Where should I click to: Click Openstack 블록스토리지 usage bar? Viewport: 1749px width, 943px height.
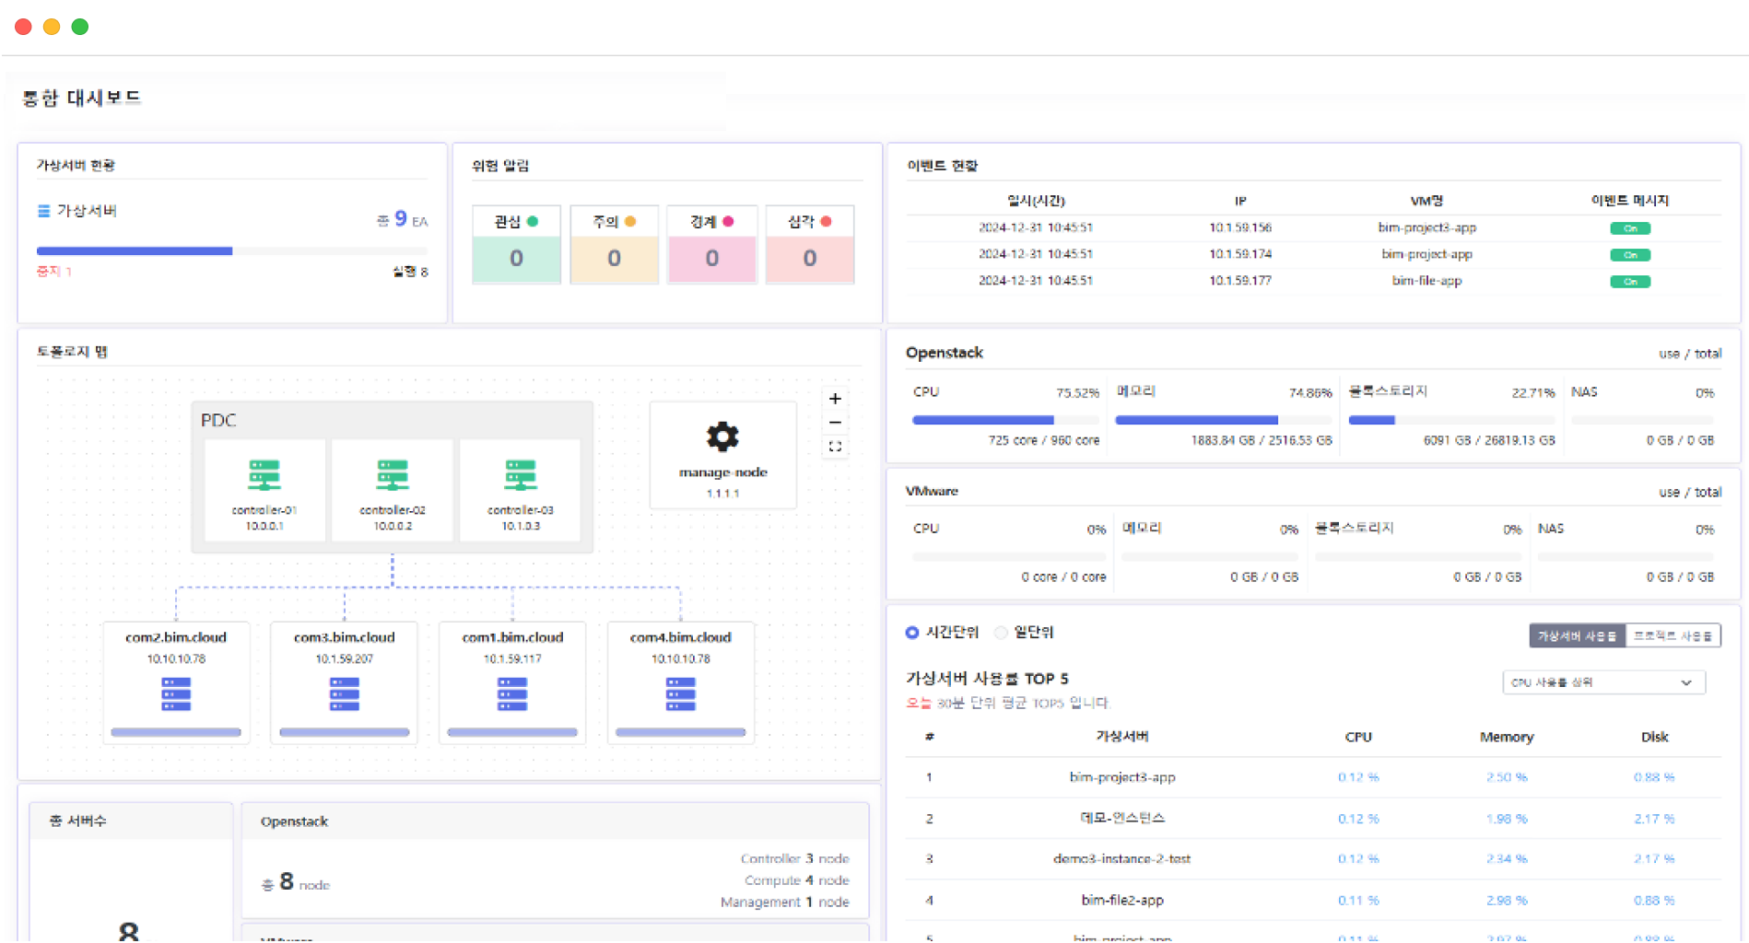[x=1452, y=420]
